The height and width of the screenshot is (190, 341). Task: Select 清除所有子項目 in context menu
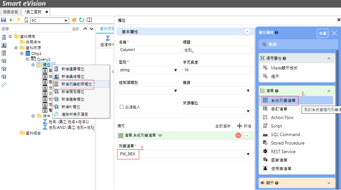[81, 114]
